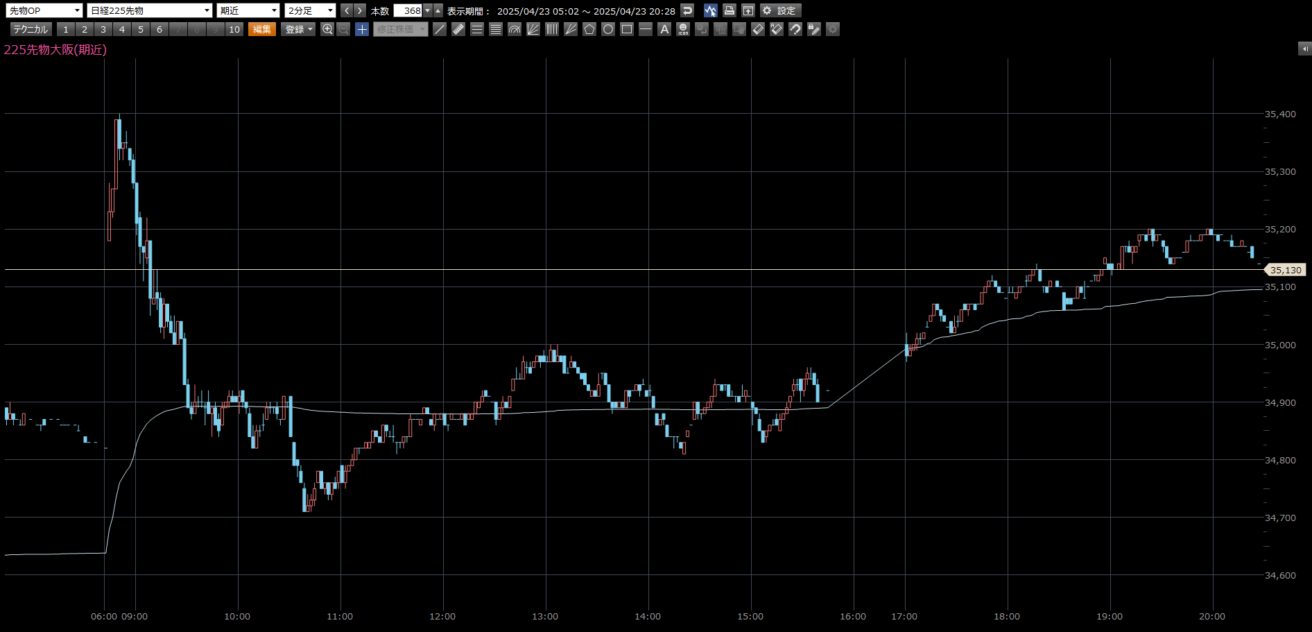The width and height of the screenshot is (1312, 632).
Task: Click the magnet snap tool icon
Action: pyautogui.click(x=795, y=29)
